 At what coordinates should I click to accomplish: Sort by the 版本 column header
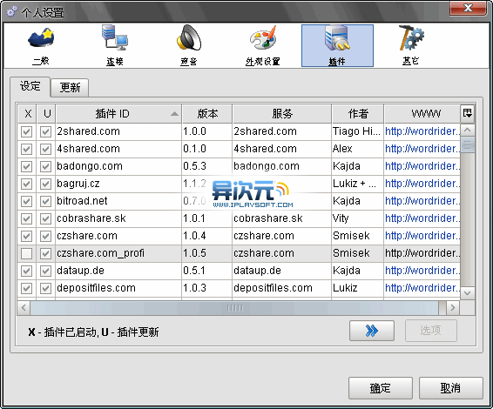[207, 114]
